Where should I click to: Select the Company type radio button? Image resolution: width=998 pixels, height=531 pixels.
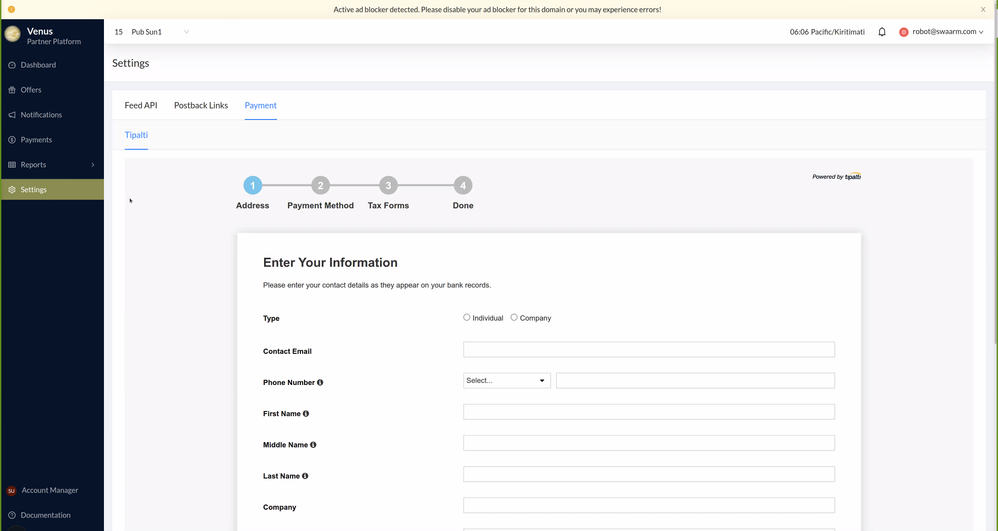pyautogui.click(x=514, y=317)
